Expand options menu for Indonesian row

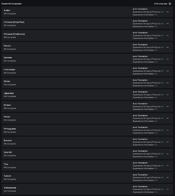168,71
